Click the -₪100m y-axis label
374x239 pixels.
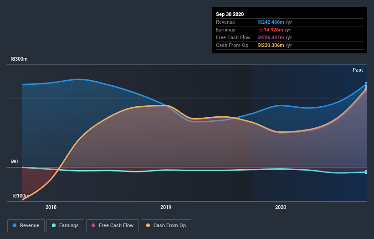(x=20, y=196)
